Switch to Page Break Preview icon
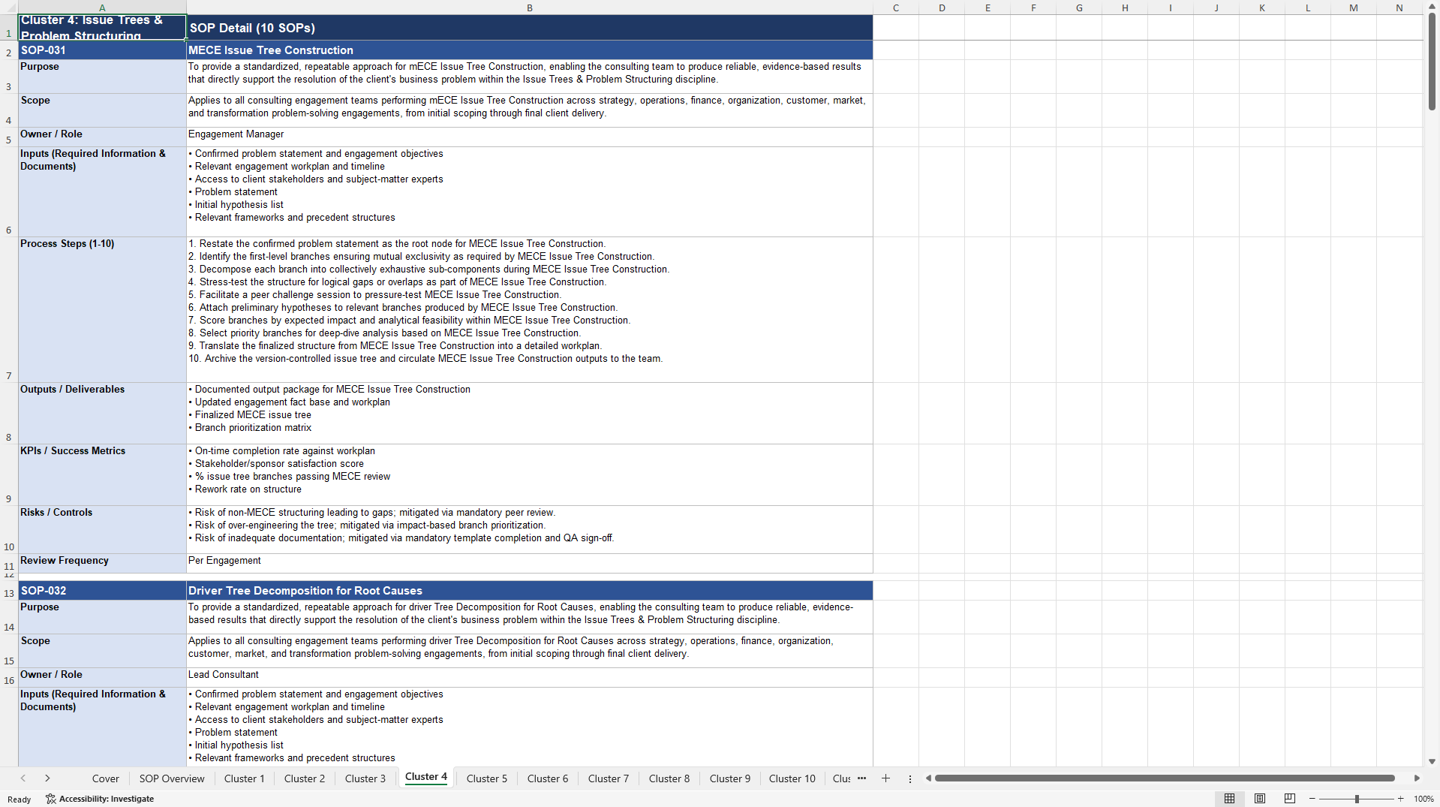The width and height of the screenshot is (1440, 807). tap(1290, 799)
